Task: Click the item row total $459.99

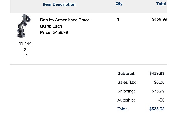Action: pyautogui.click(x=159, y=19)
